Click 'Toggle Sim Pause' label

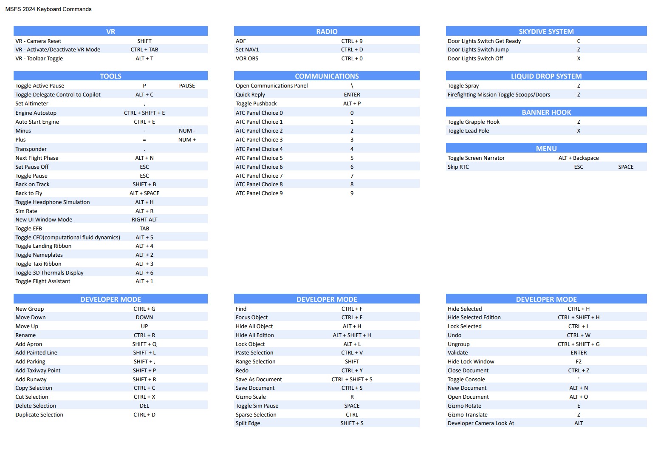coord(257,406)
